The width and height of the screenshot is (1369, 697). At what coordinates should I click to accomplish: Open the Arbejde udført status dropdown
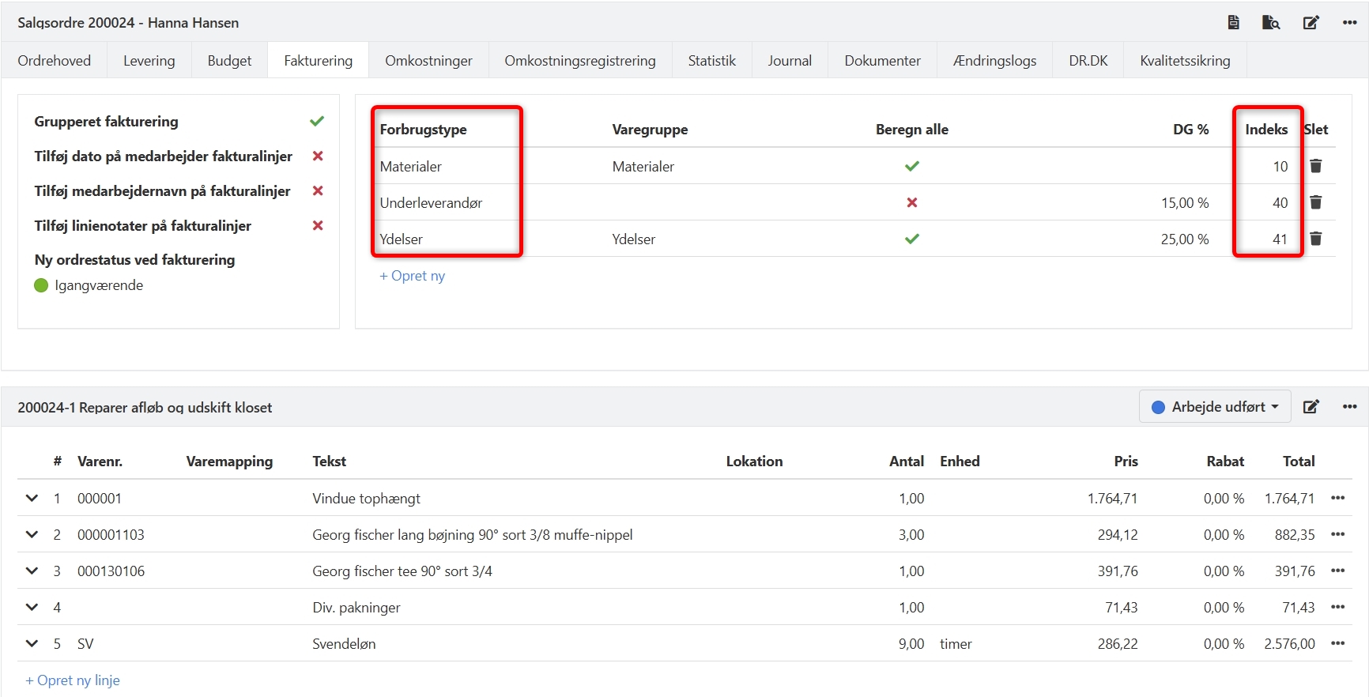tap(1215, 407)
